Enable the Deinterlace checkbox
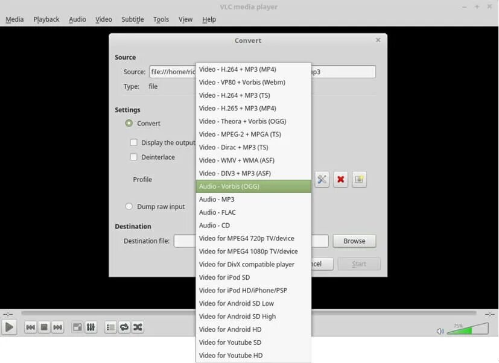The image size is (499, 363). (x=134, y=157)
